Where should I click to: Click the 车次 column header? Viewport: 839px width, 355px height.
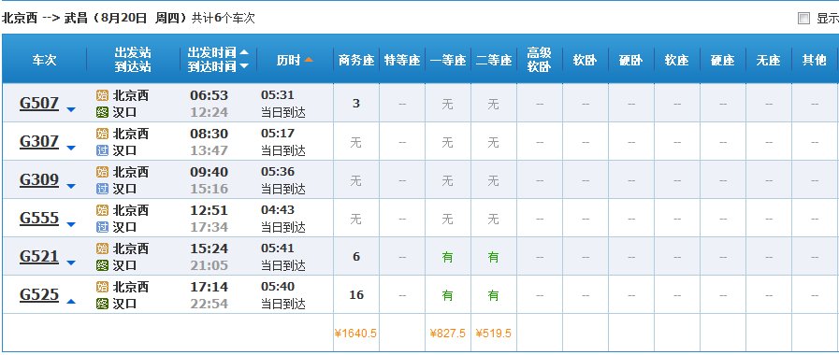pyautogui.click(x=44, y=60)
